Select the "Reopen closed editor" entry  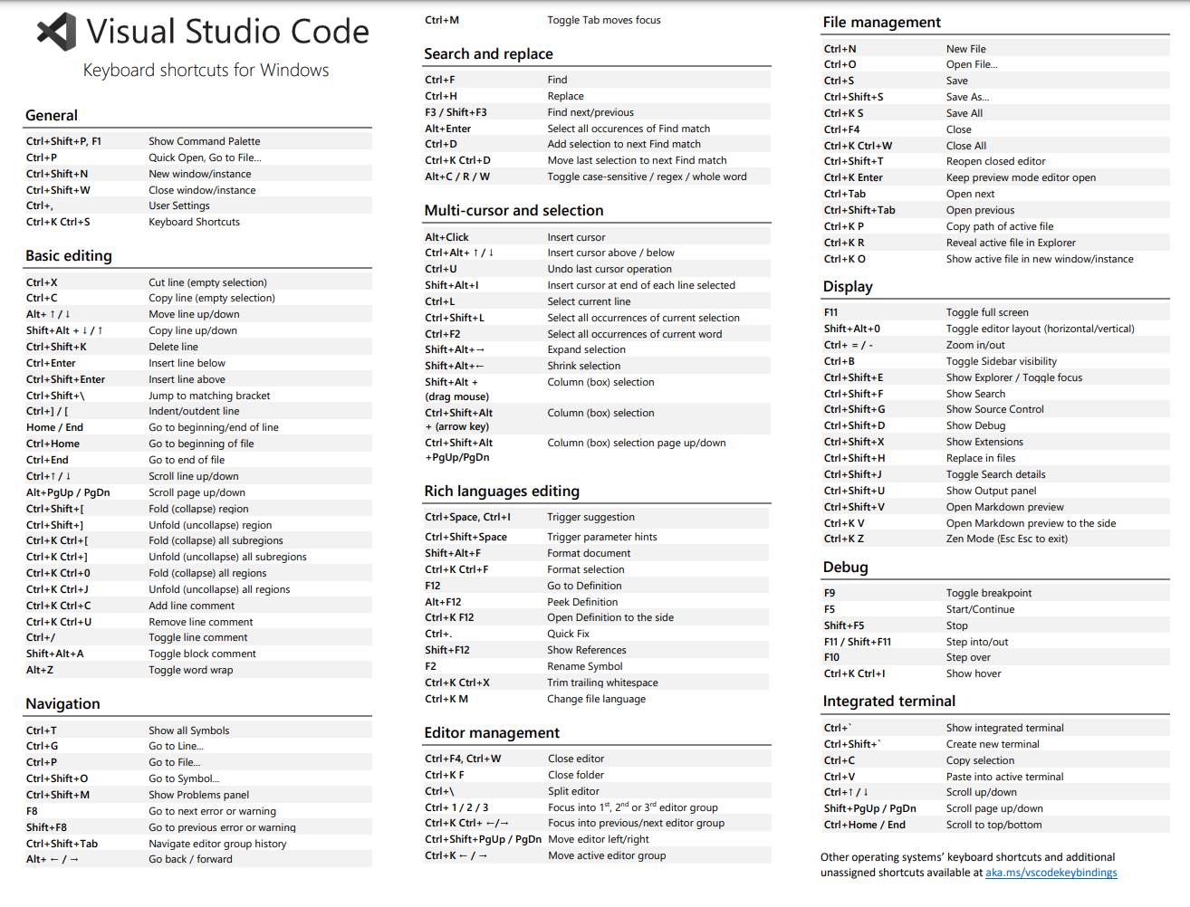(995, 161)
